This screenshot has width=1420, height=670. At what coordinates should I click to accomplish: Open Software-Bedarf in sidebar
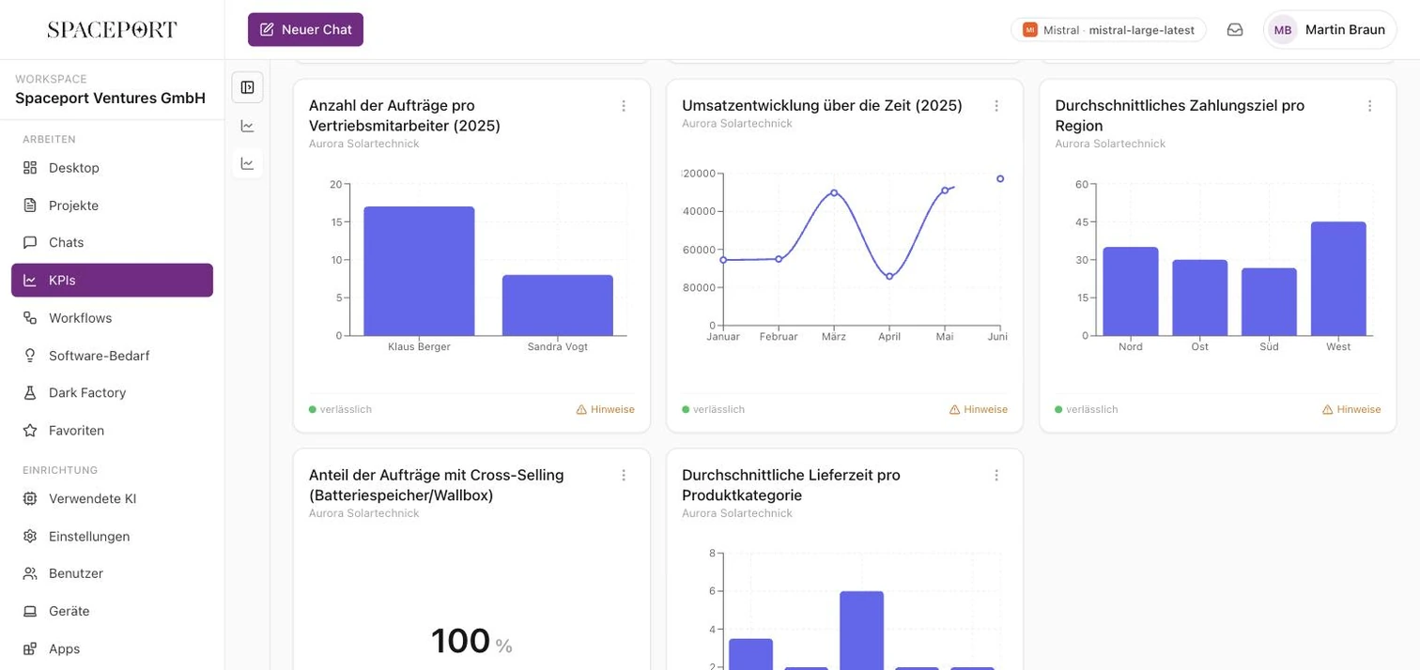[112, 356]
